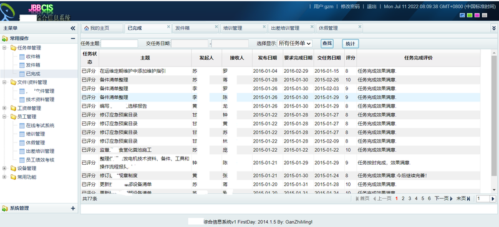Select the 已完成 tab
The height and width of the screenshot is (227, 499).
click(x=147, y=28)
